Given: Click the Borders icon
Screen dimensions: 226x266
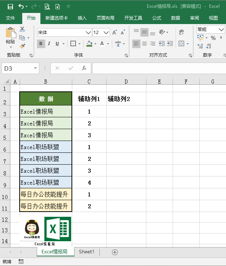Looking at the screenshot, I should click(73, 44).
